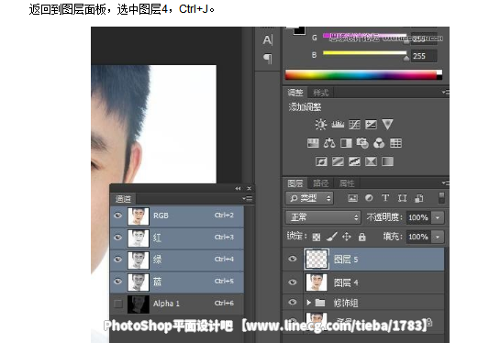478x343 pixels.
Task: Switch to the 图层 tab
Action: pyautogui.click(x=295, y=183)
